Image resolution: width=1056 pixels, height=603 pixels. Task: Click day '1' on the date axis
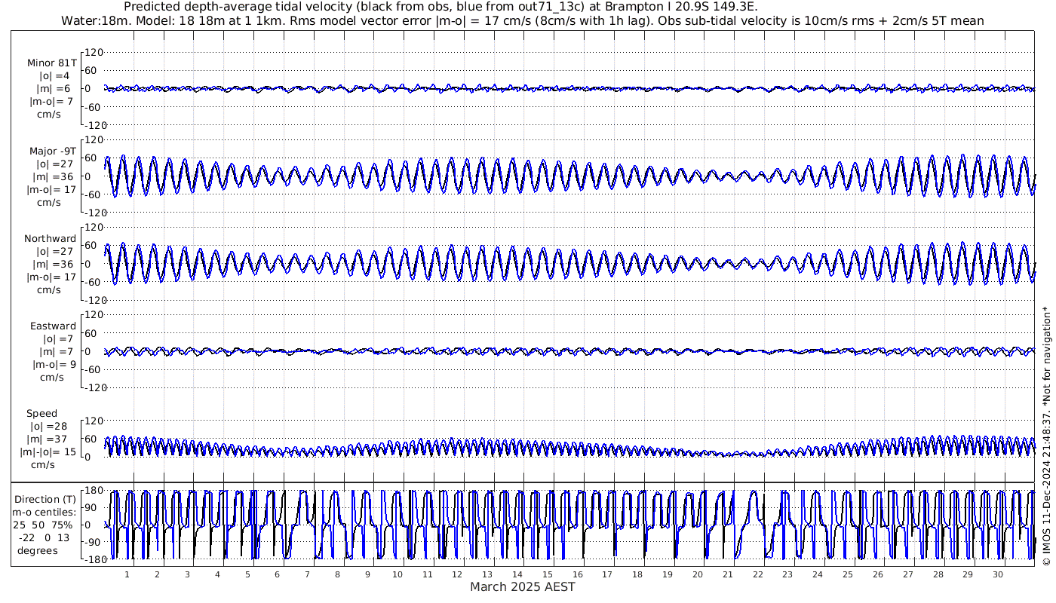(127, 574)
